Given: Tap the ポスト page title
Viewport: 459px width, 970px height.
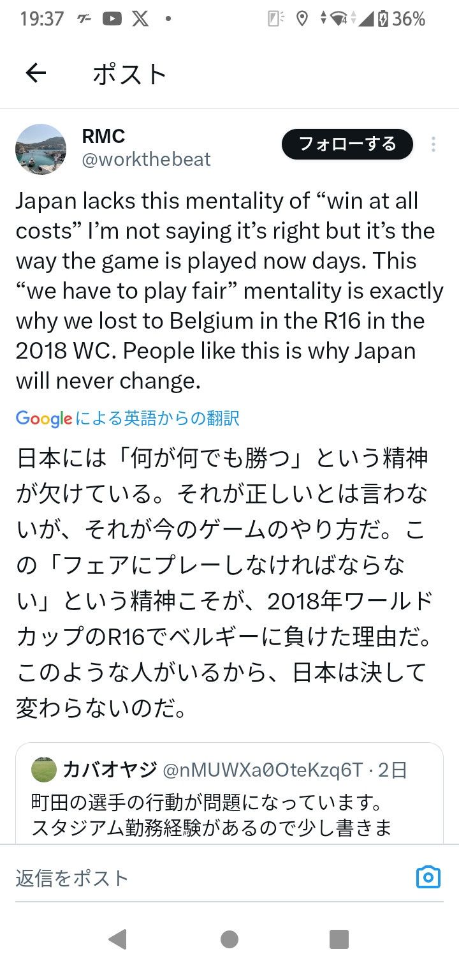Looking at the screenshot, I should [x=129, y=75].
